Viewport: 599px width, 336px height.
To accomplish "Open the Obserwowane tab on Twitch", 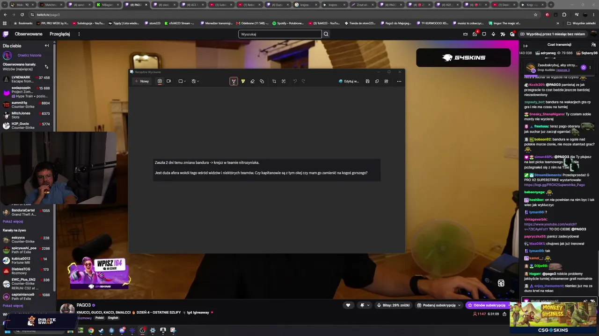I will point(29,34).
